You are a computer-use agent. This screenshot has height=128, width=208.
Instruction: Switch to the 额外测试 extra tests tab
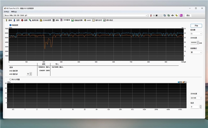coord(108,20)
